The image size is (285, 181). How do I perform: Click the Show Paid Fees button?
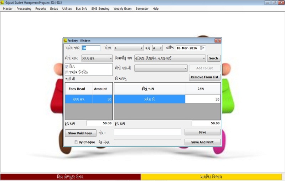click(x=81, y=133)
